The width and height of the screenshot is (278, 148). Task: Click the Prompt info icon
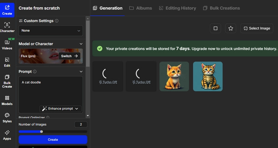[35, 71]
